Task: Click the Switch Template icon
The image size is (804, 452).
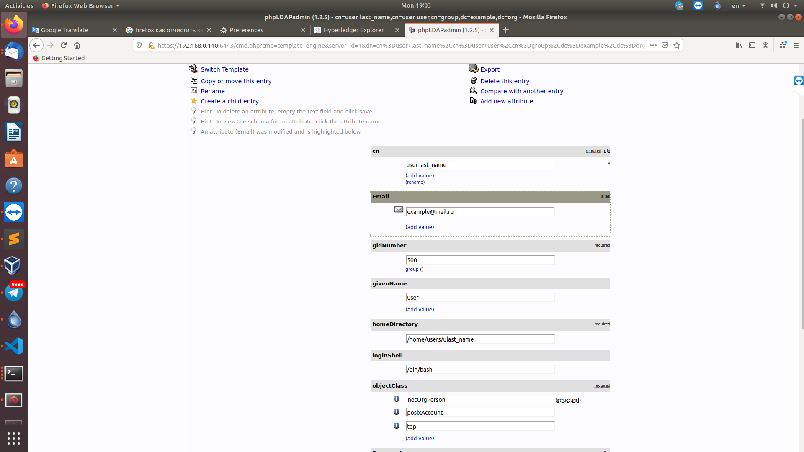Action: [x=193, y=69]
